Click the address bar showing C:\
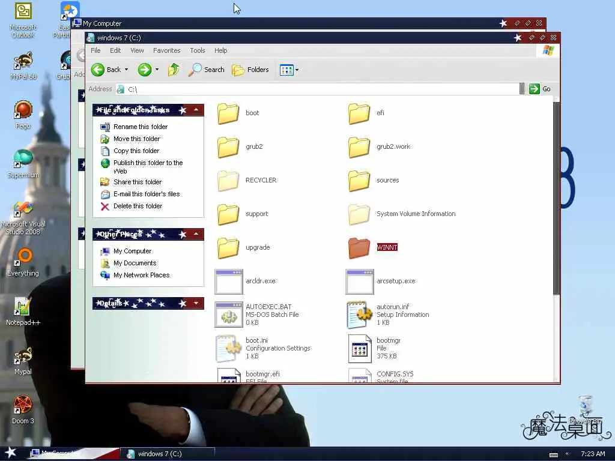The image size is (615, 461). (x=317, y=89)
